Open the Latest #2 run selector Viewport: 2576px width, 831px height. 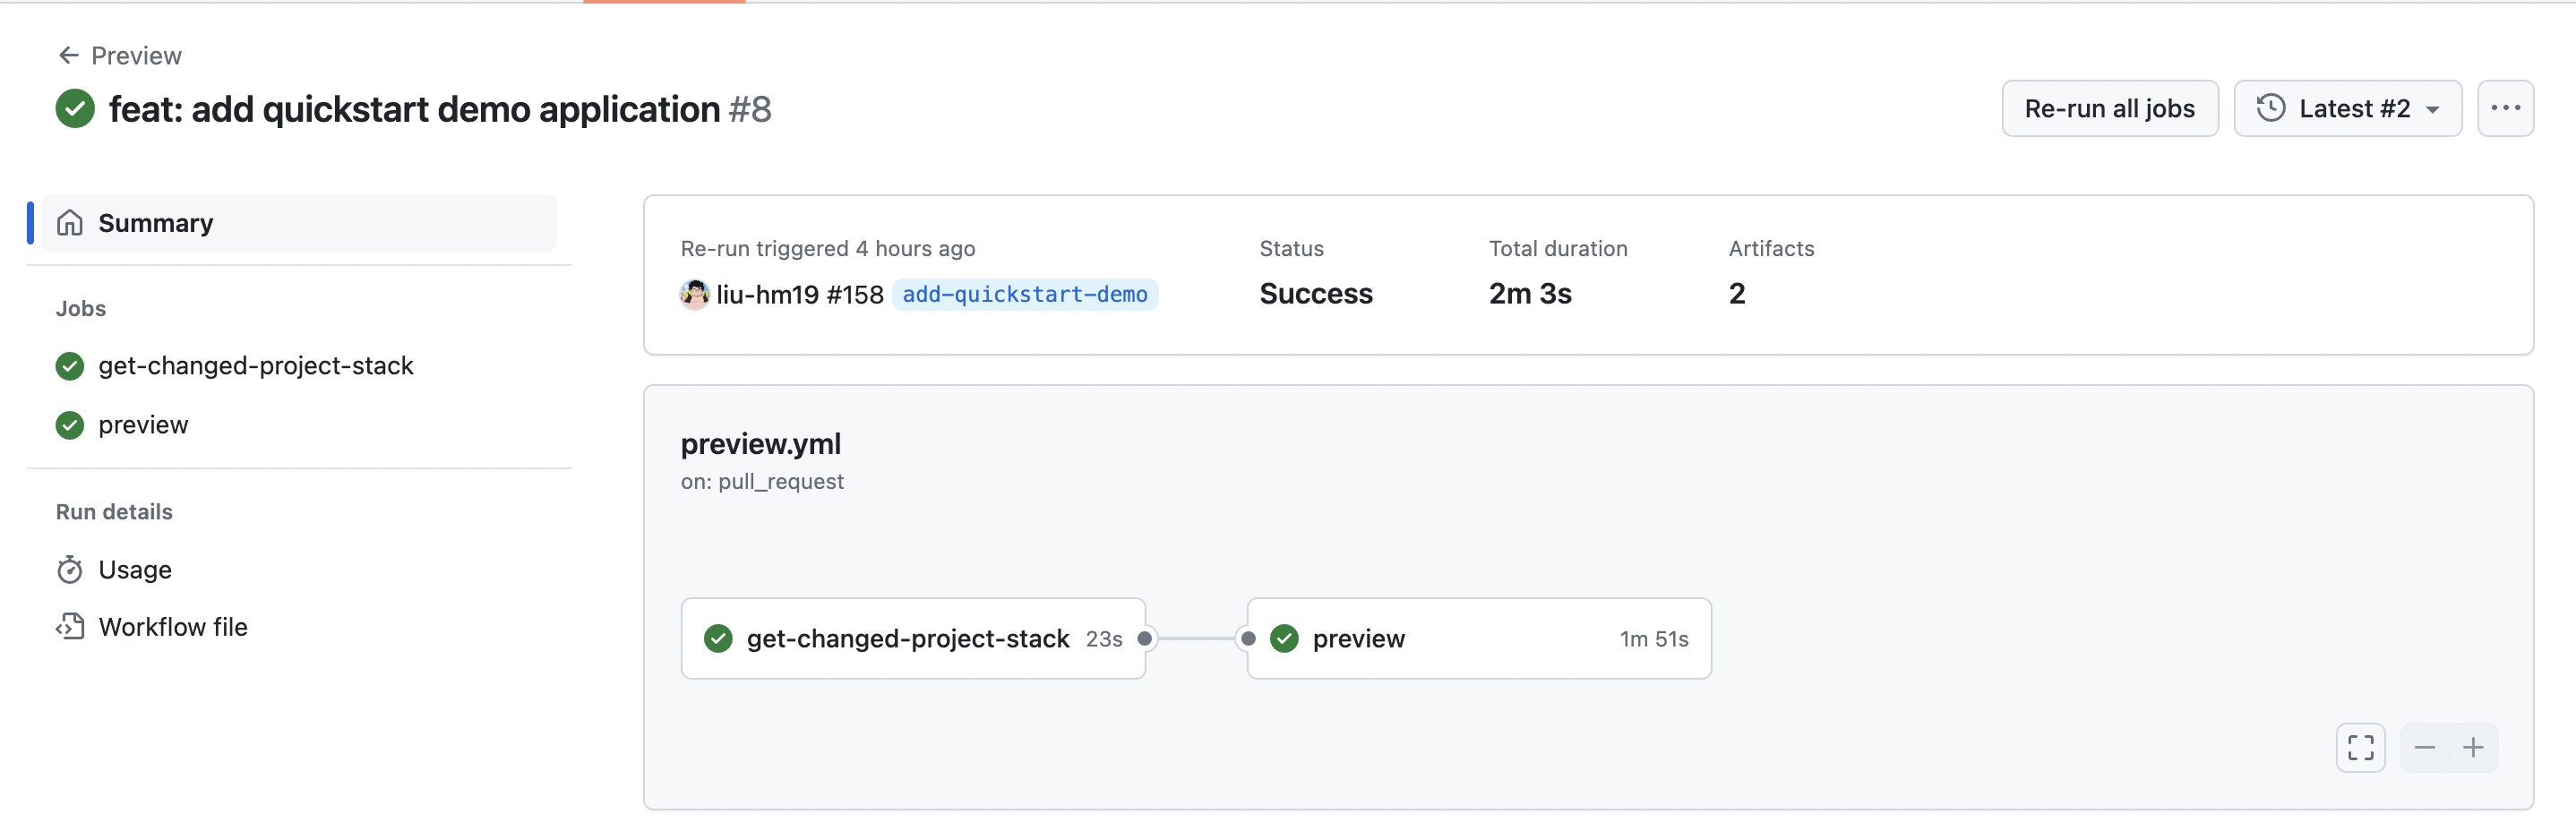click(2348, 108)
